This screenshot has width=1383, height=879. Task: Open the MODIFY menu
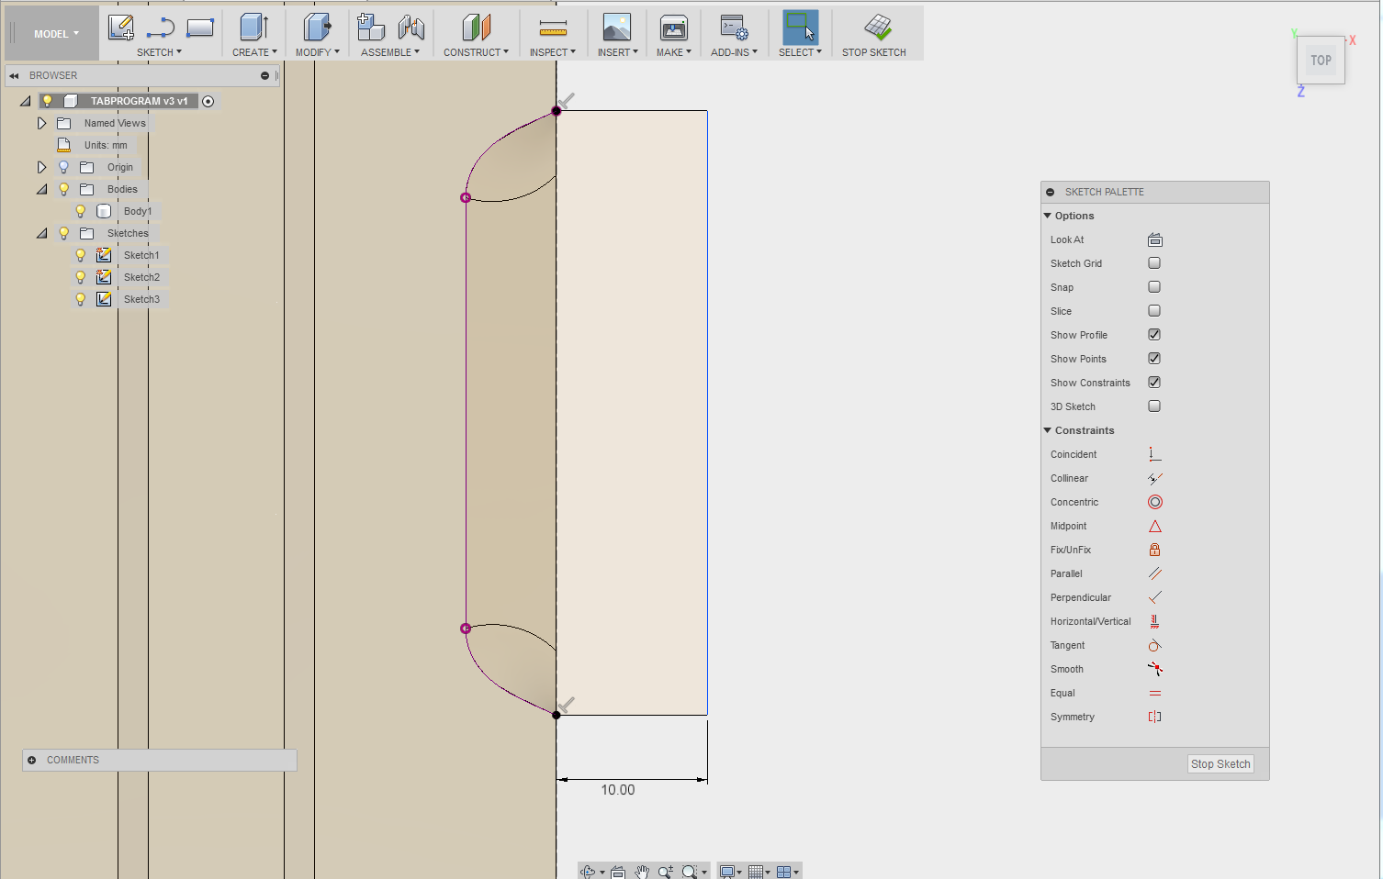click(x=317, y=52)
